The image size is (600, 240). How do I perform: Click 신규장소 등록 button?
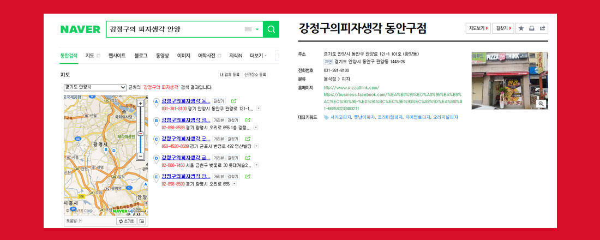(255, 75)
